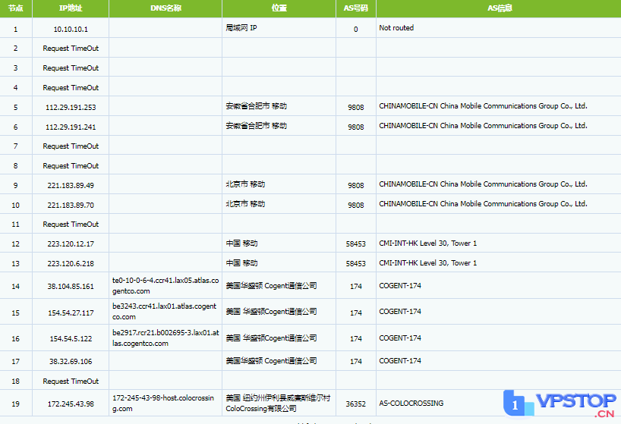Click DNS name te0-10-0-6-4.ccr41.lax05

coord(165,285)
